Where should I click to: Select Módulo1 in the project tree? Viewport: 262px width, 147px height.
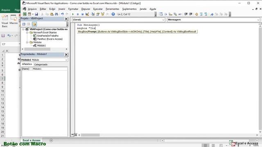point(41,45)
